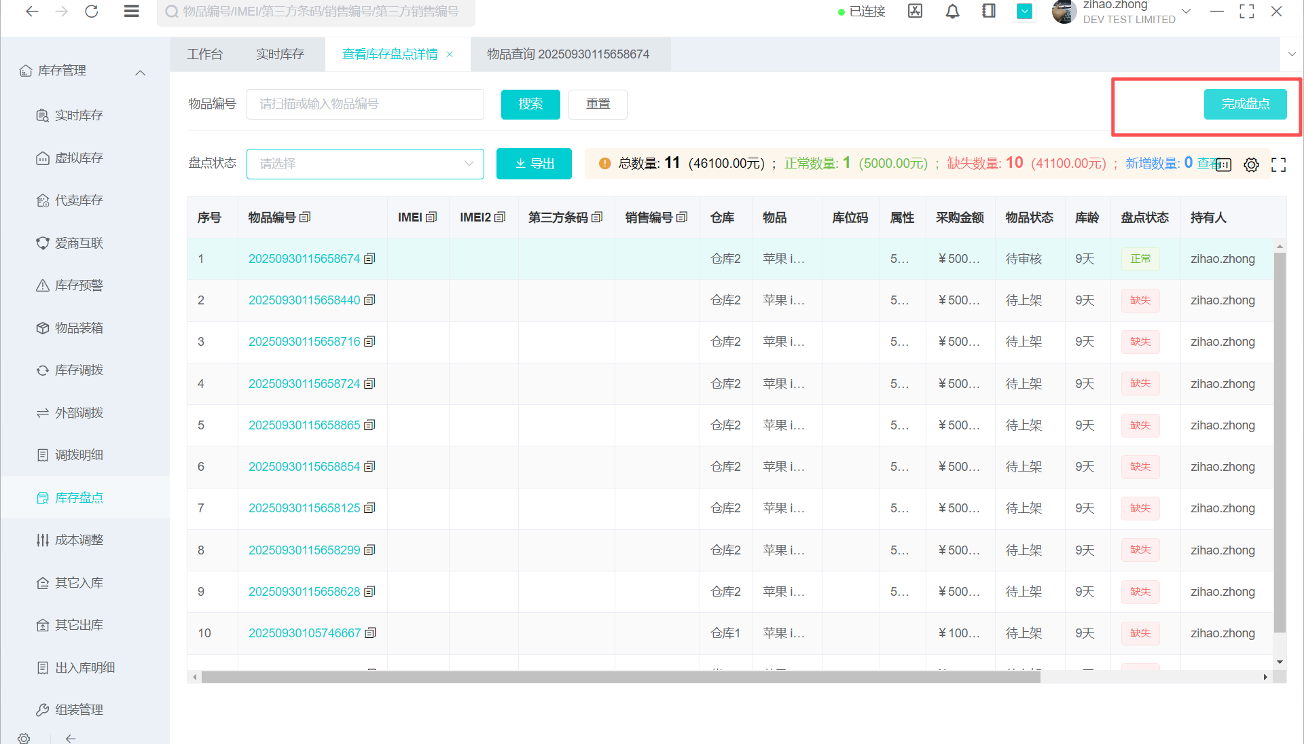Click the table column settings gear icon
This screenshot has height=744, width=1304.
tap(1251, 164)
